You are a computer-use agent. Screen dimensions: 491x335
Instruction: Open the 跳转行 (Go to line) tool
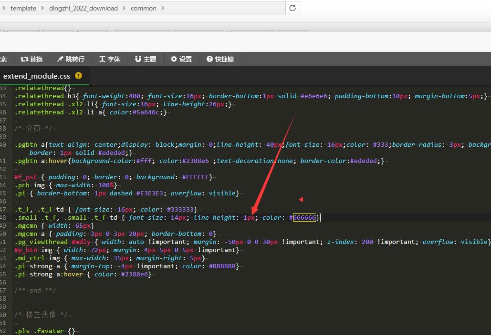tap(71, 59)
